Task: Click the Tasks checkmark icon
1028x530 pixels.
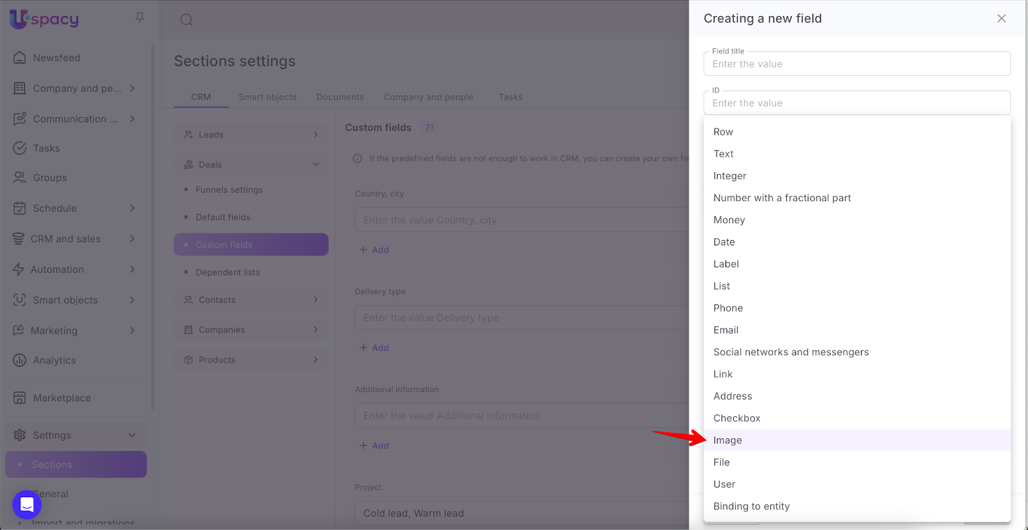Action: click(x=20, y=148)
